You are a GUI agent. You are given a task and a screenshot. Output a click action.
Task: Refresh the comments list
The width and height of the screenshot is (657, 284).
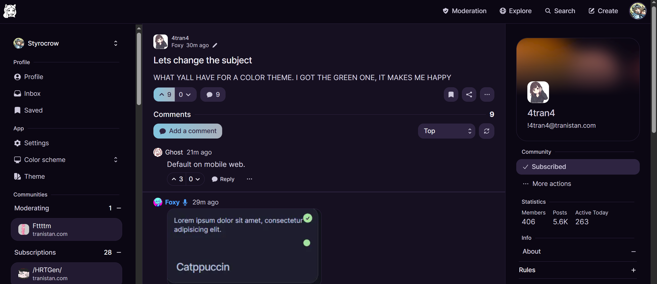(x=486, y=131)
